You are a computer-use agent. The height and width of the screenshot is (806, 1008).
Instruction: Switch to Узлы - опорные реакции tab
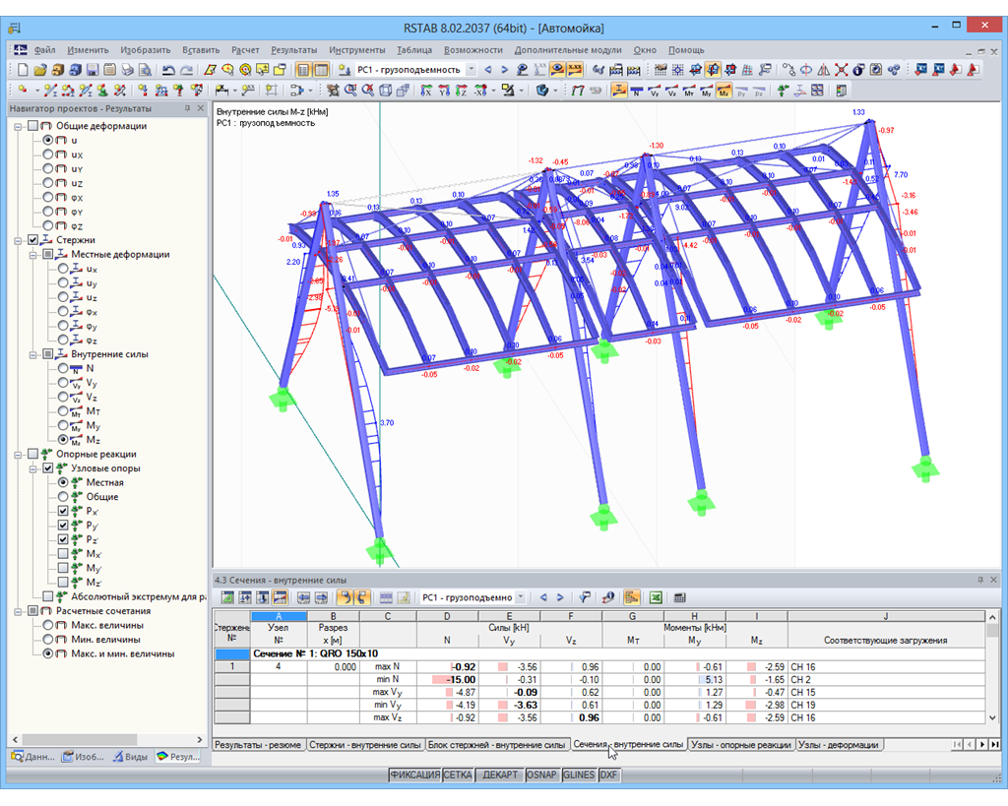click(x=741, y=745)
